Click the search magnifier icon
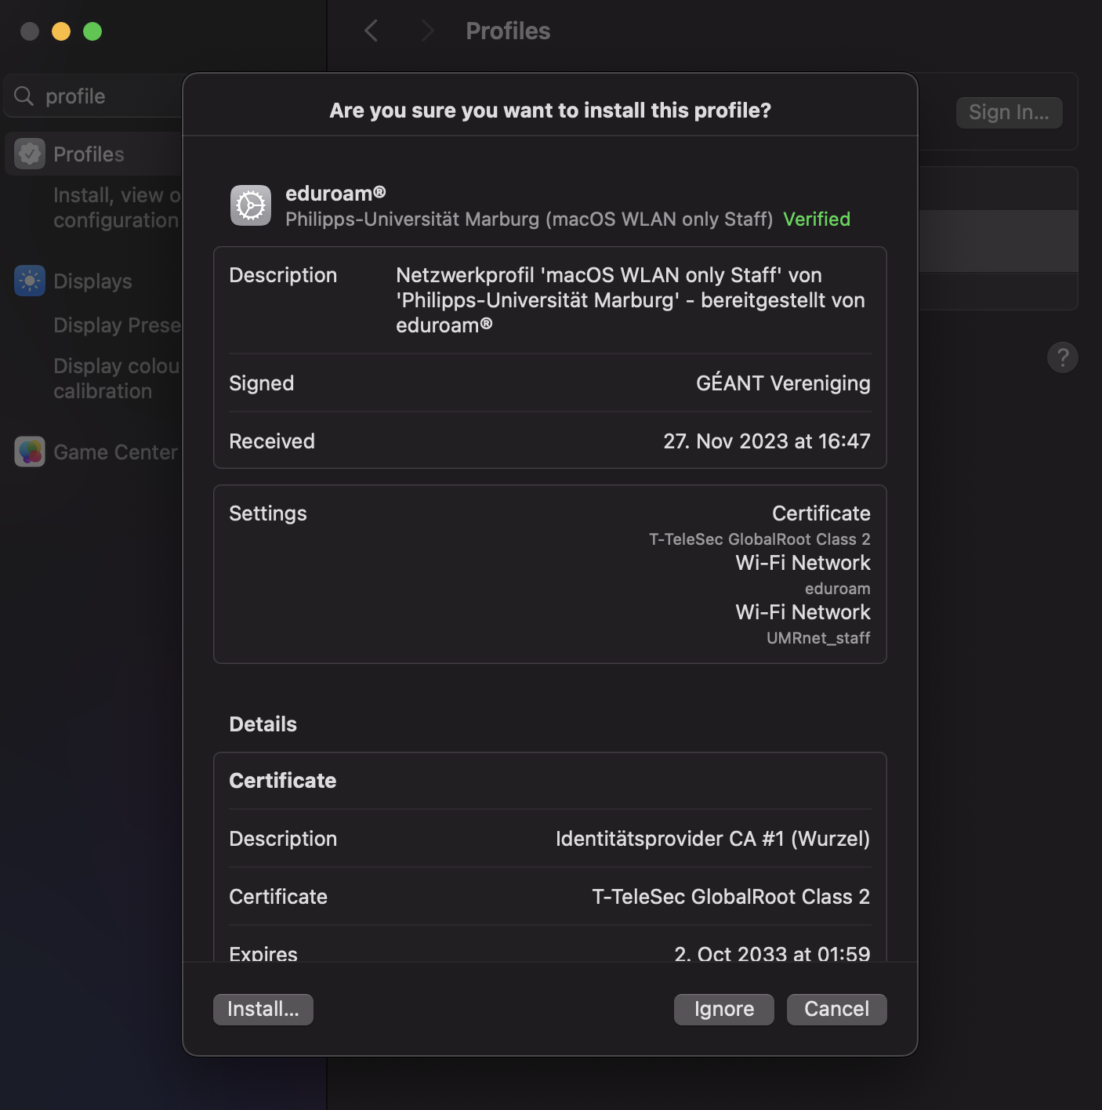This screenshot has width=1102, height=1110. coord(24,96)
